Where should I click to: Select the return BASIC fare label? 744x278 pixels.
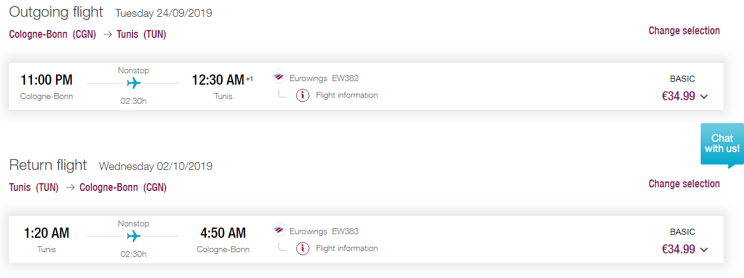click(683, 232)
